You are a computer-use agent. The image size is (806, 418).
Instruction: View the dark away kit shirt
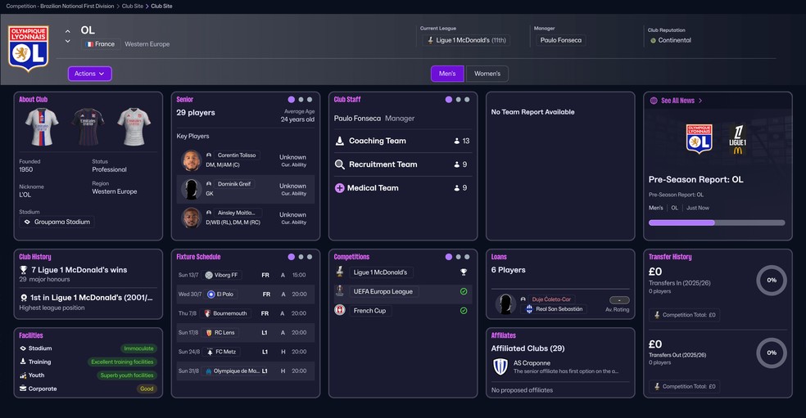88,127
